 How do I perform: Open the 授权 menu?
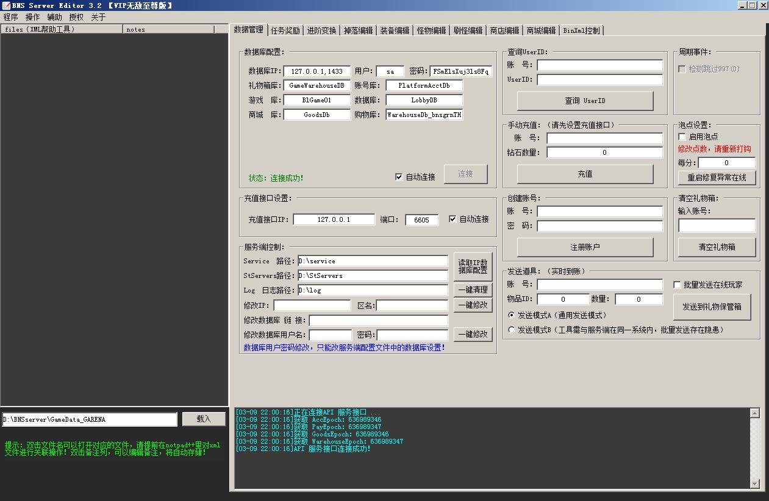(76, 17)
